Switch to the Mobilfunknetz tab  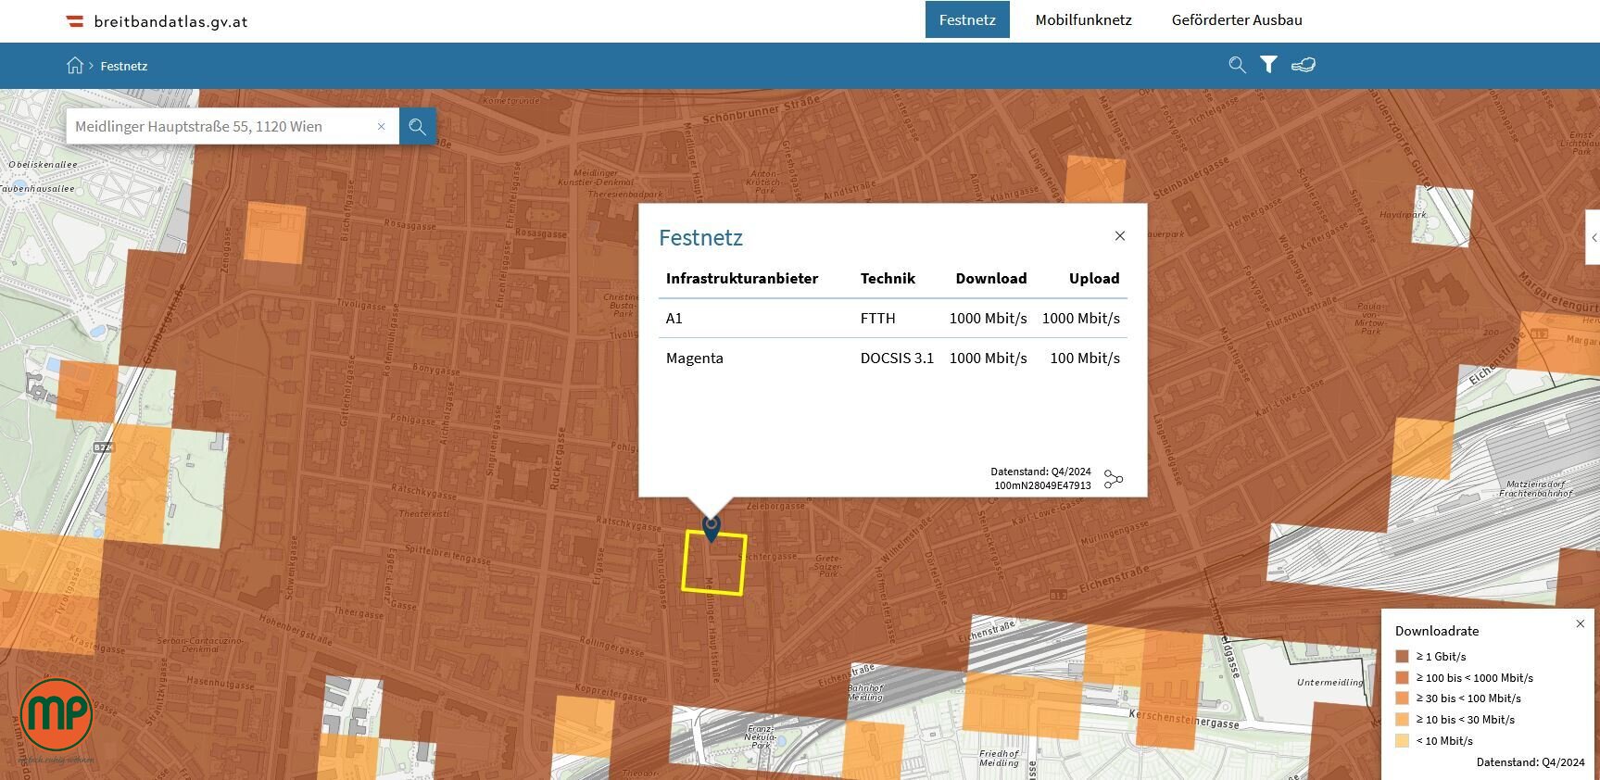[1083, 19]
